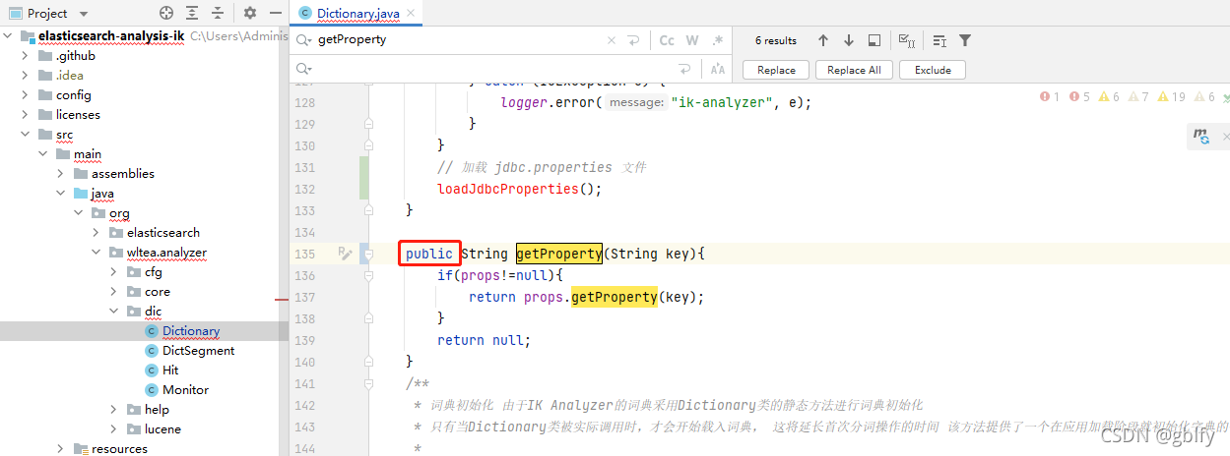
Task: Open search history dropdown in find field
Action: [x=303, y=40]
